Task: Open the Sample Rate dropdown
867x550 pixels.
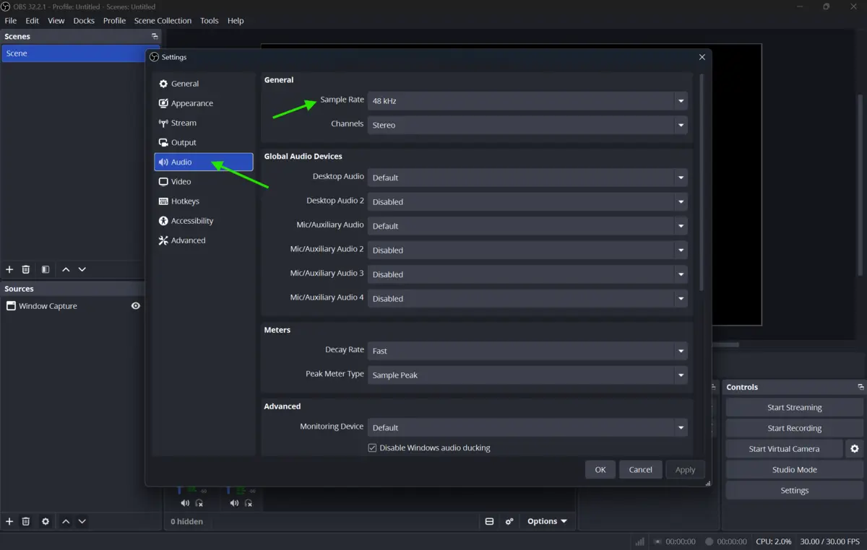Action: pyautogui.click(x=527, y=101)
